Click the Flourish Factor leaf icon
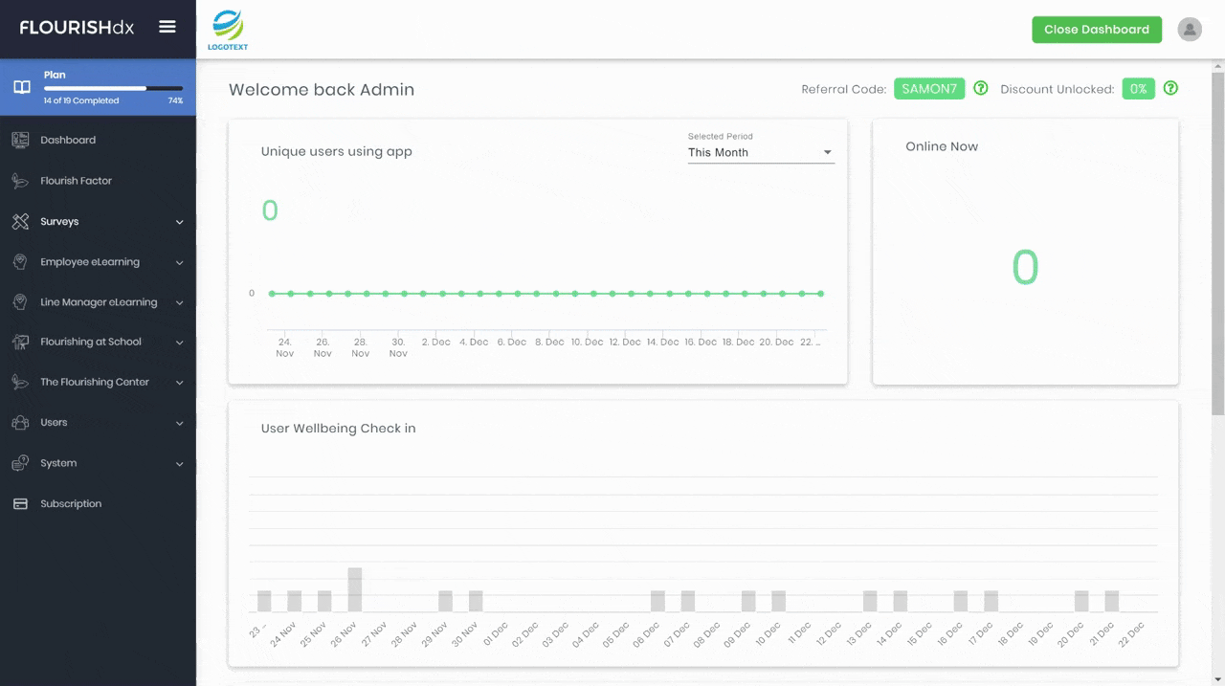The image size is (1225, 686). pyautogui.click(x=20, y=181)
